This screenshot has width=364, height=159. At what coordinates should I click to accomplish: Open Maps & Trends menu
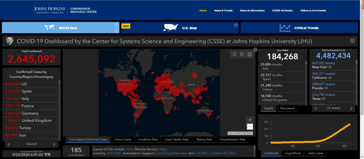pyautogui.click(x=223, y=10)
